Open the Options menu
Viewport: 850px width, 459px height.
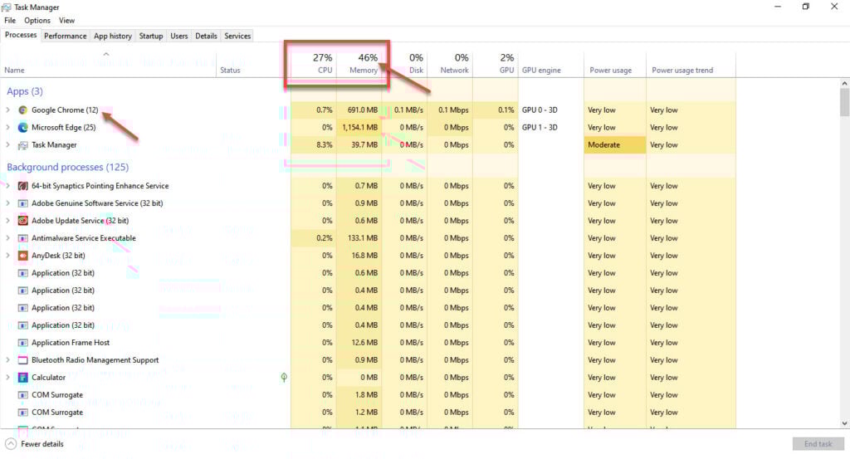(x=37, y=21)
